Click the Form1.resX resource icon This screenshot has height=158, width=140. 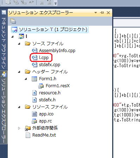click(41, 86)
